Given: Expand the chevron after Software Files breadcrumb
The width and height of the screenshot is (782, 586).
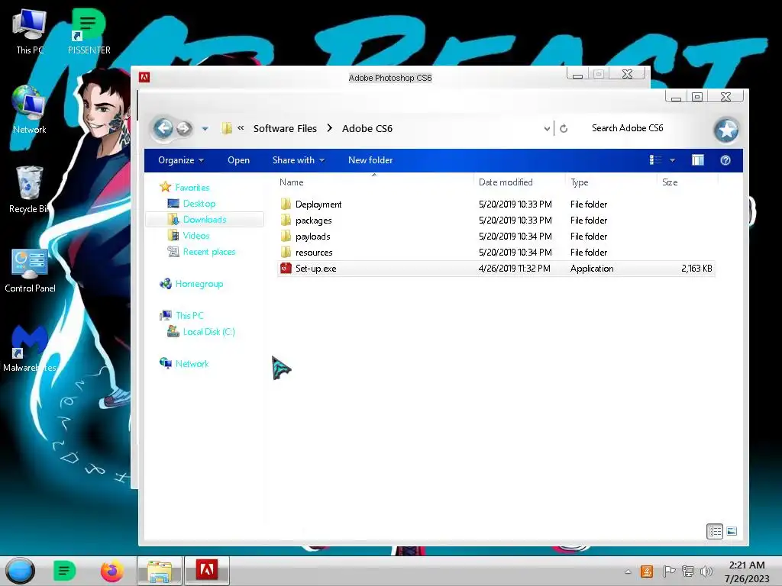Looking at the screenshot, I should (330, 128).
